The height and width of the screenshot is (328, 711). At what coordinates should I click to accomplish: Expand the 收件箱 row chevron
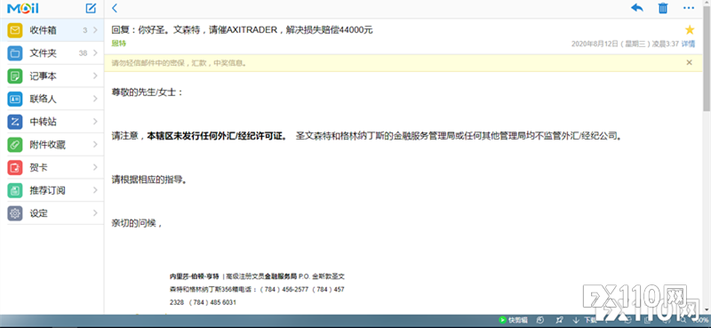coord(95,30)
